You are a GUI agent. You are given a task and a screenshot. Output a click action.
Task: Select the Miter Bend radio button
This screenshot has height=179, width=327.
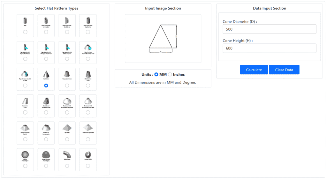pos(67,166)
